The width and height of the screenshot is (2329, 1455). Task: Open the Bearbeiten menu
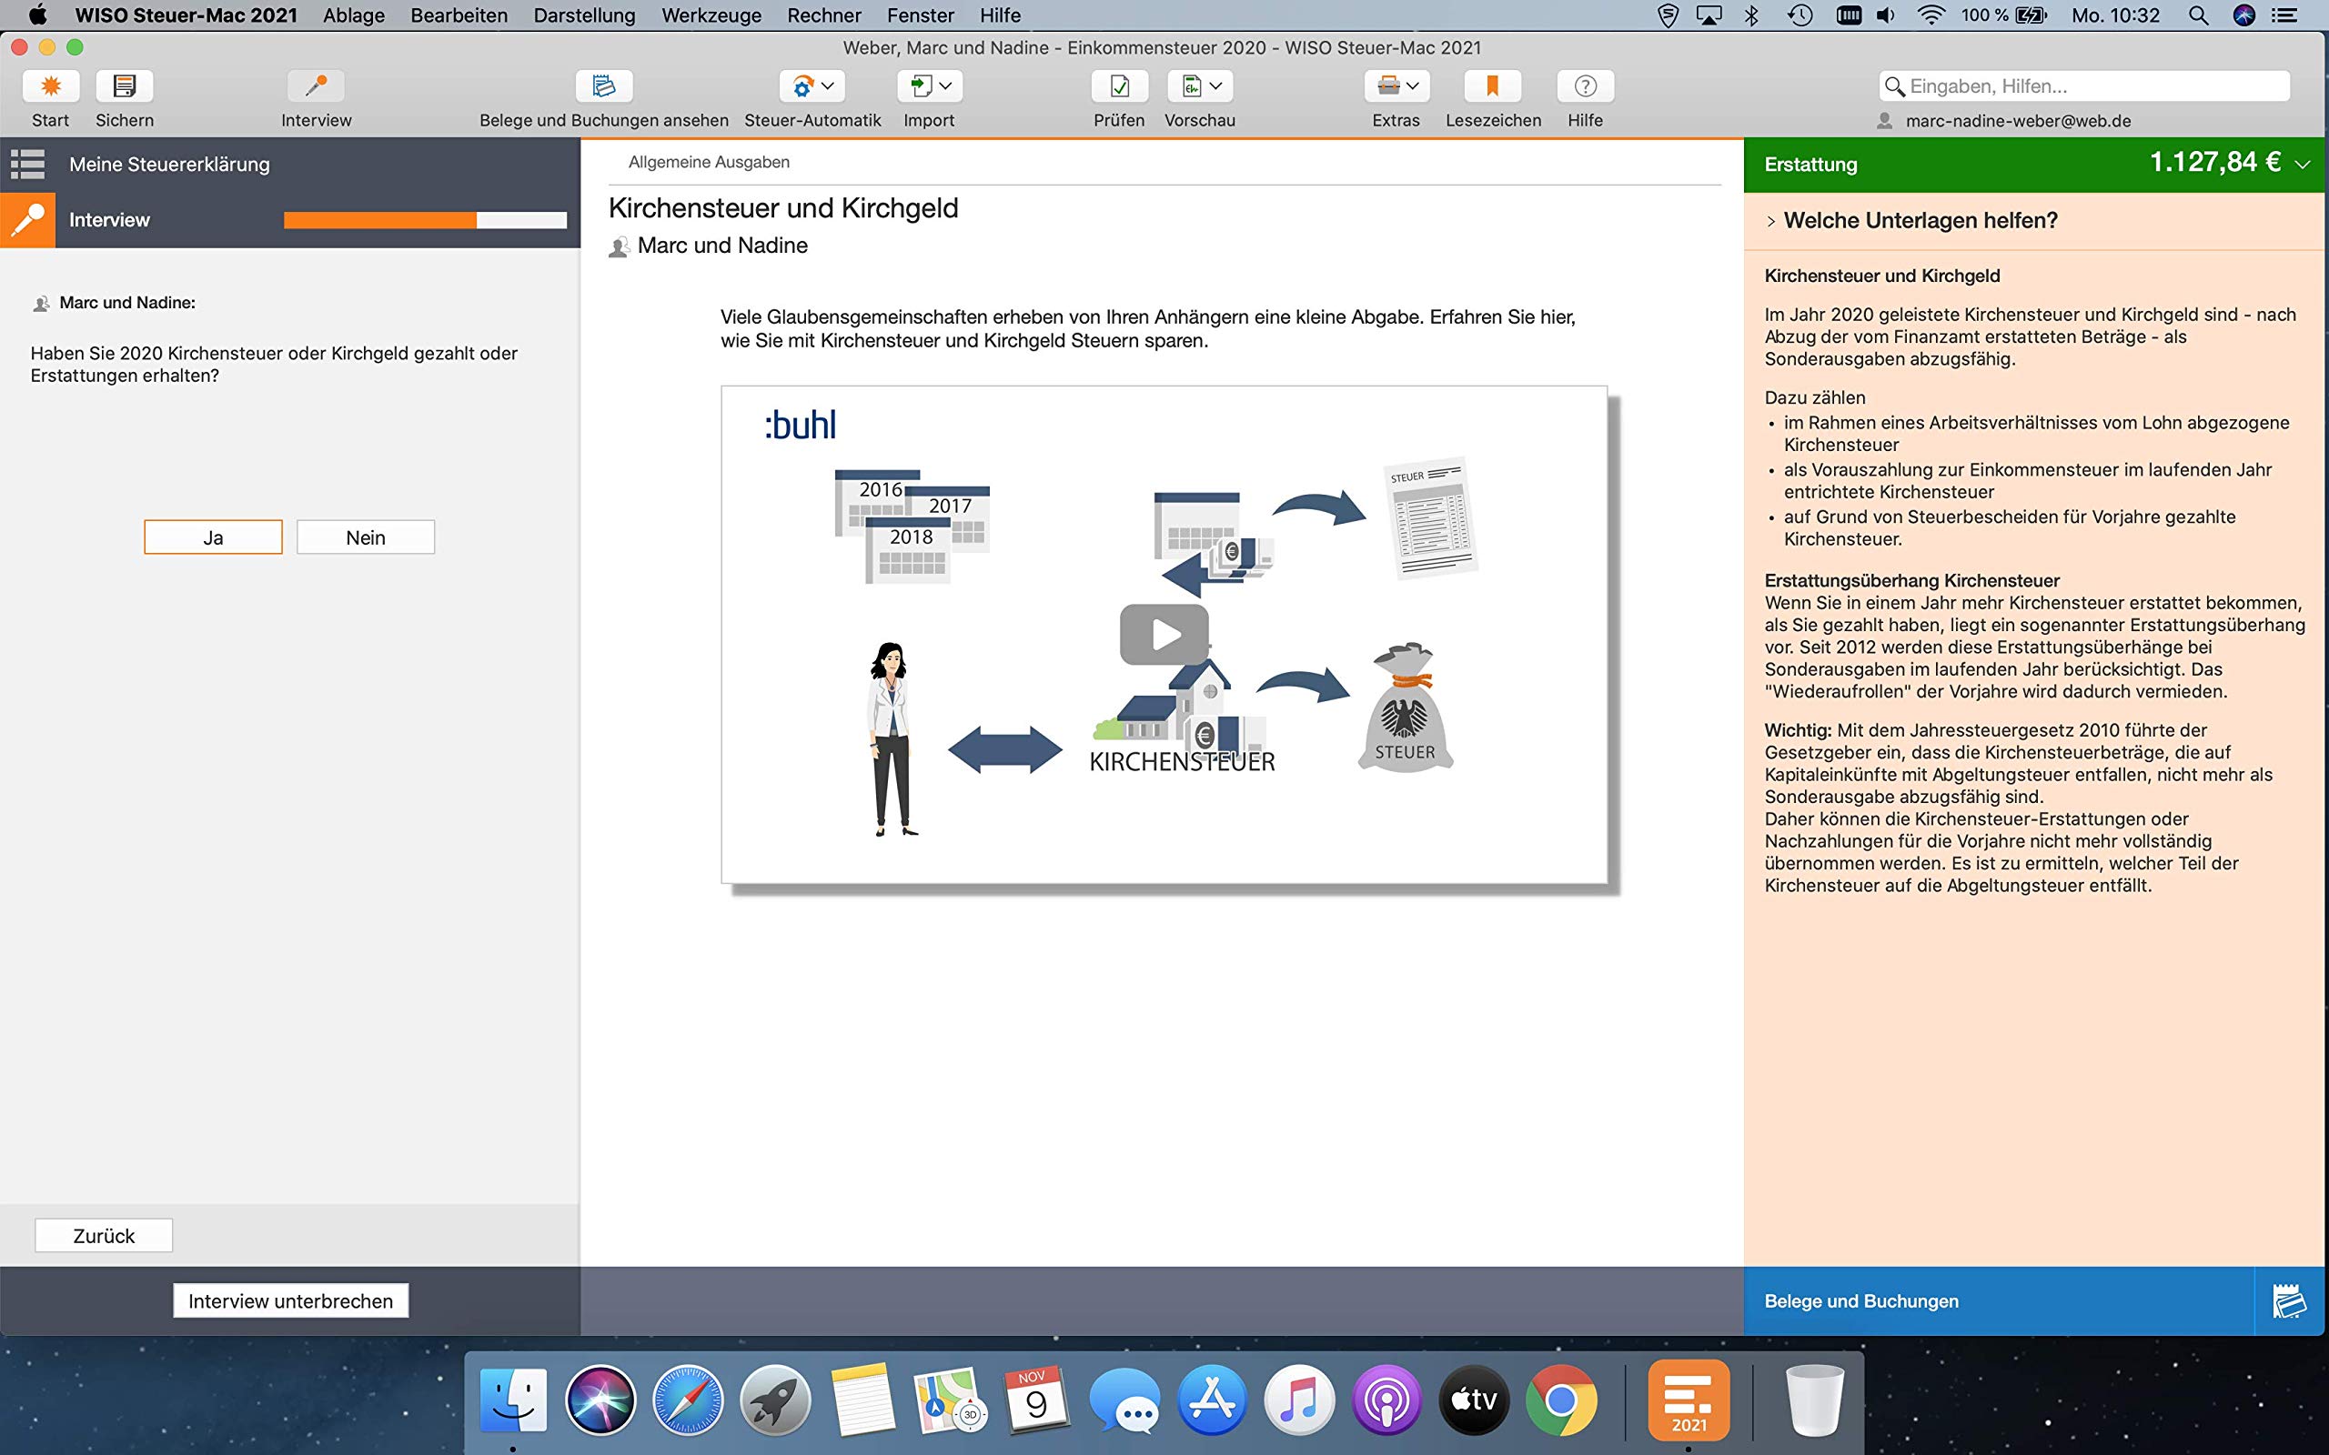(459, 15)
